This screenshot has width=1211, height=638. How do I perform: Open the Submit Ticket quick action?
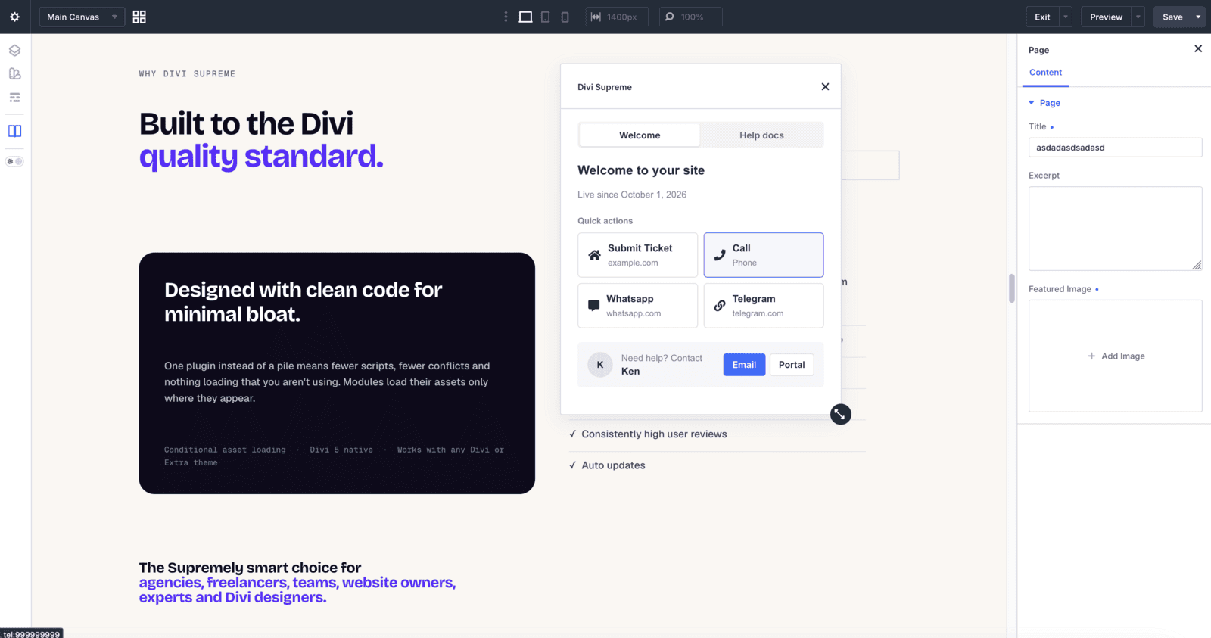pyautogui.click(x=637, y=255)
